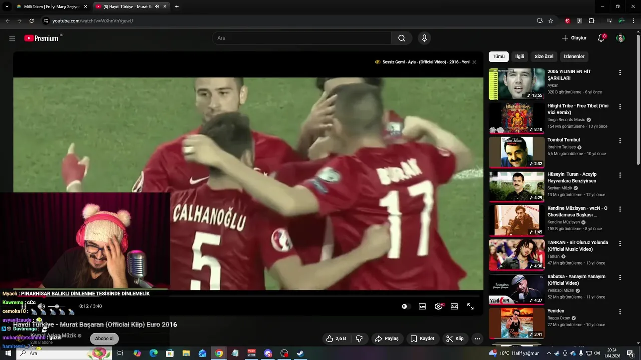Open Task View on the taskbar
Viewport: 641px width, 360px height.
[x=120, y=353]
